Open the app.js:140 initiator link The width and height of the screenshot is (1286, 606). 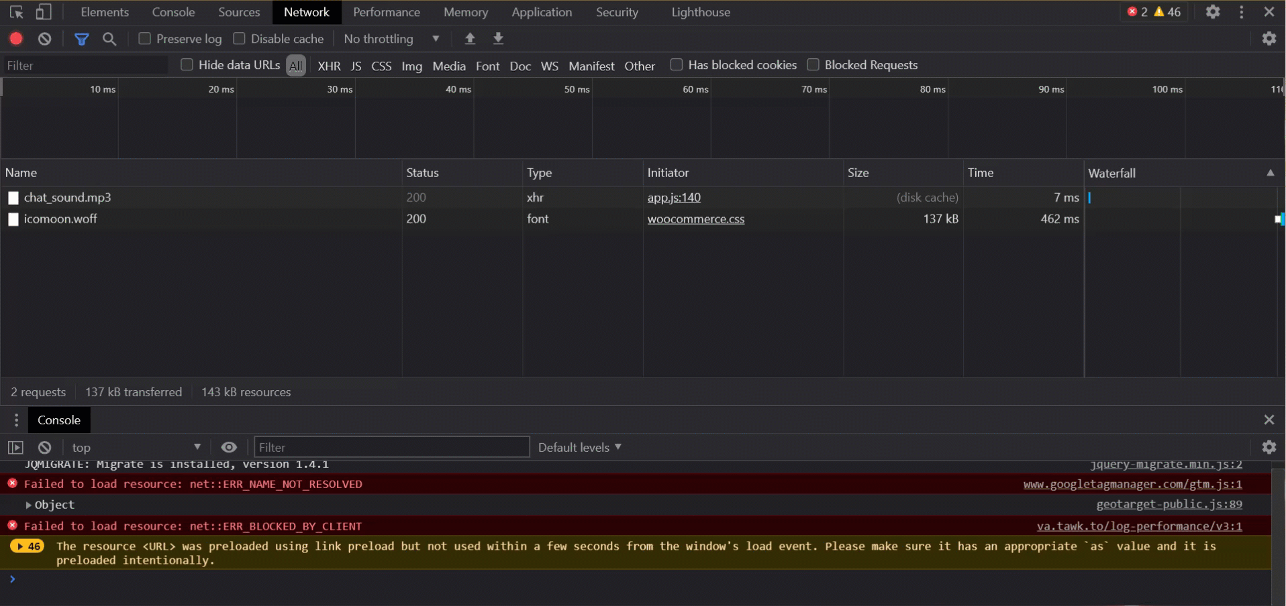click(673, 197)
